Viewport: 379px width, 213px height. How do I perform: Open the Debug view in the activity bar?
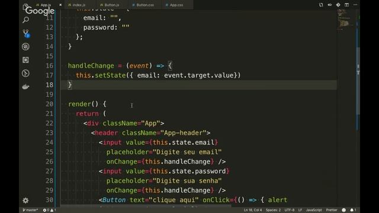[25, 47]
